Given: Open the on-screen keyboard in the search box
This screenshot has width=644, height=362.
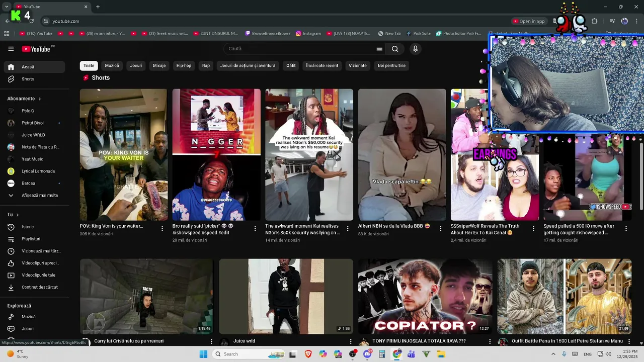Looking at the screenshot, I should point(379,49).
